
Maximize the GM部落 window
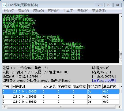(x=108, y=5)
